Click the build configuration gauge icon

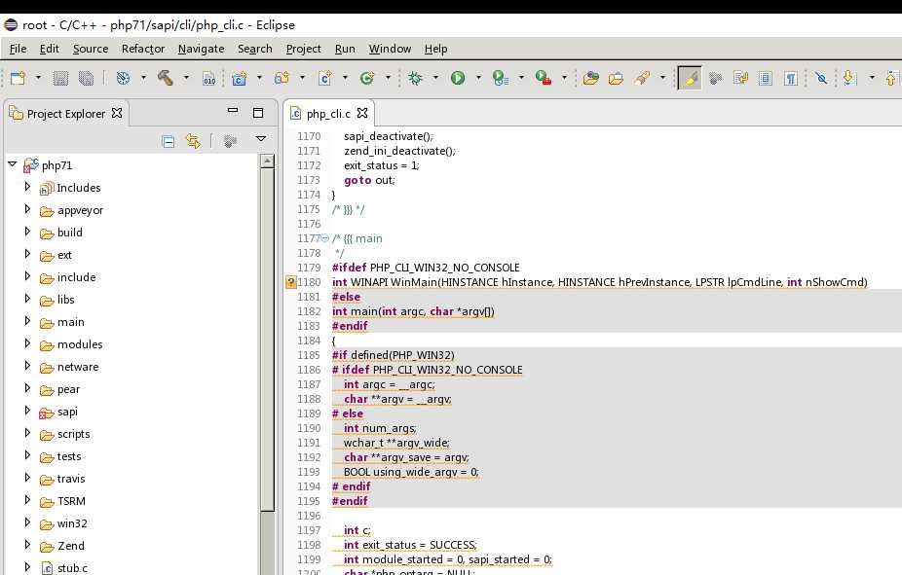(123, 78)
